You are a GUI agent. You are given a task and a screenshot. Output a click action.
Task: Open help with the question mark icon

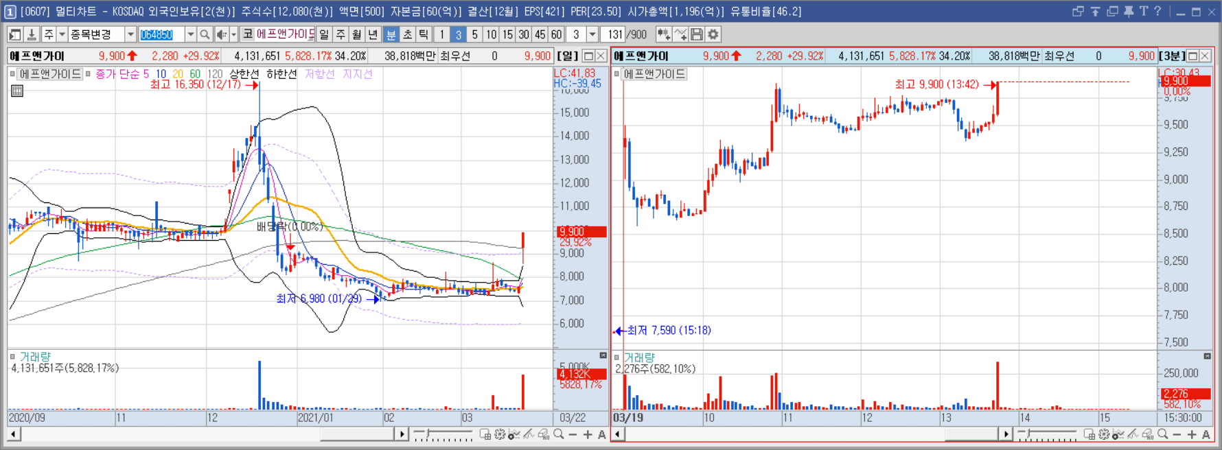coord(1158,11)
